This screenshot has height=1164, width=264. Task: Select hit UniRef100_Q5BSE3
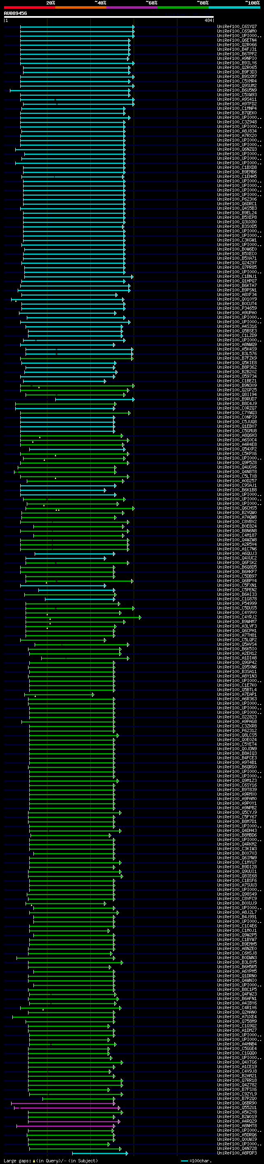click(237, 331)
